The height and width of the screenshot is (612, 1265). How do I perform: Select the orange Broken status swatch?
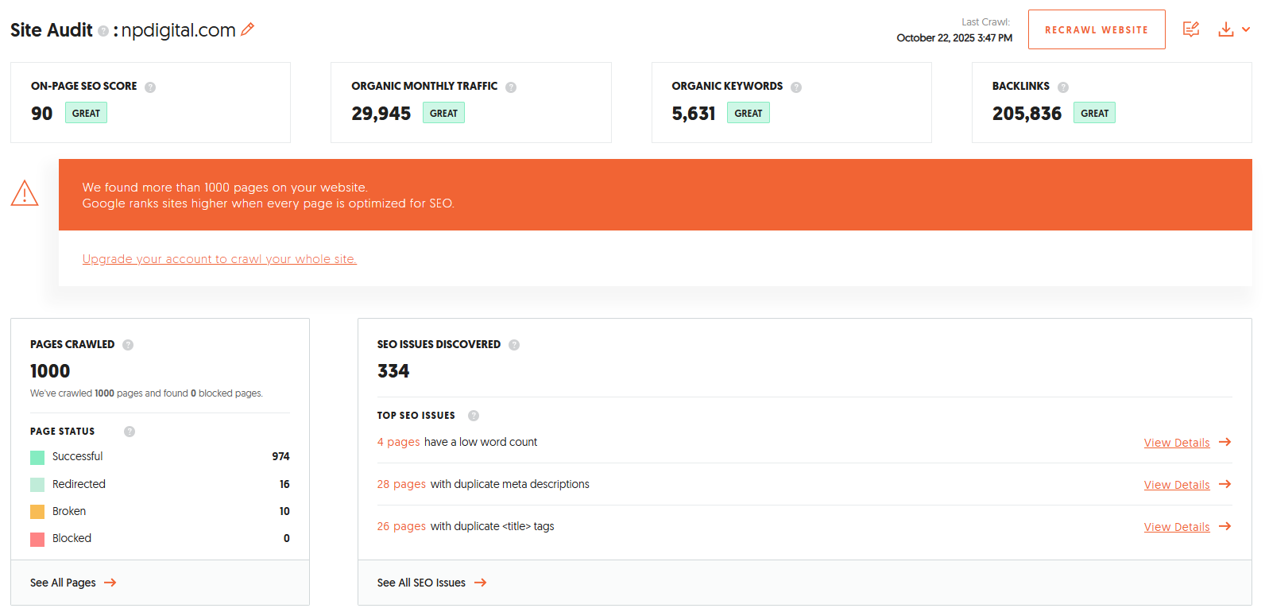(37, 512)
